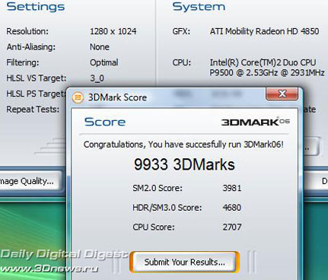Viewport: 328px width, 280px height.
Task: Click the blue Score heading
Action: (x=105, y=122)
